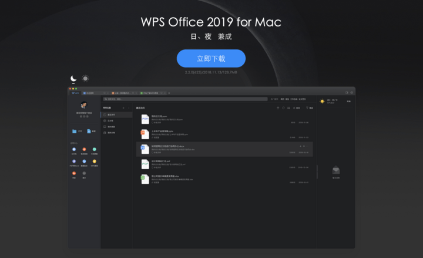Click the add plus icon beside 常用位置
The width and height of the screenshot is (423, 258).
(x=123, y=108)
